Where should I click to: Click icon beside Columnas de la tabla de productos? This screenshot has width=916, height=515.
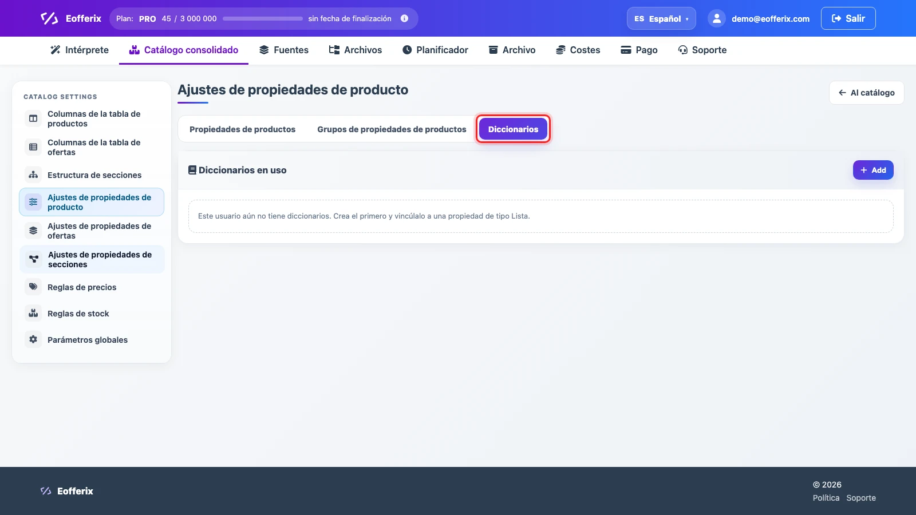pyautogui.click(x=33, y=118)
